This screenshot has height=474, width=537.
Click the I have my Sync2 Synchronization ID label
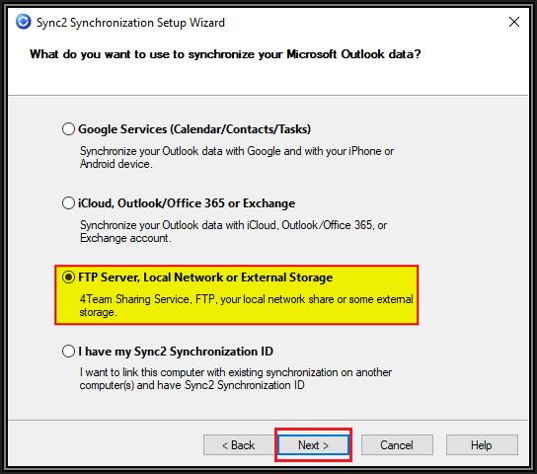tap(176, 351)
